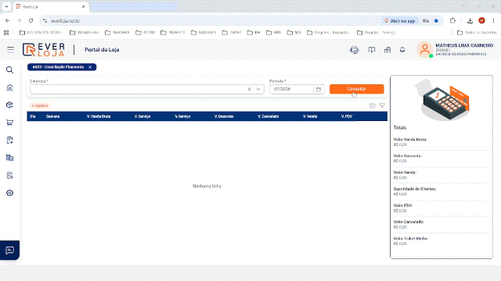Open the chat bubble at sidebar bottom

click(x=9, y=251)
